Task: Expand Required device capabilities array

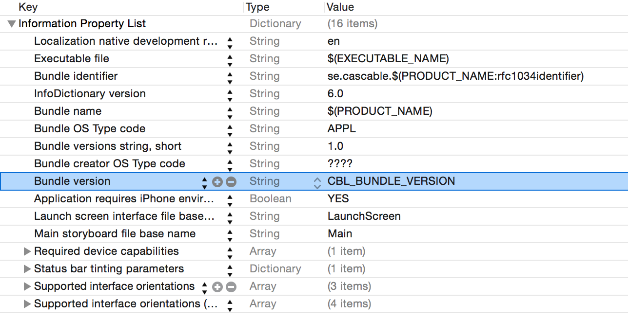Action: (27, 251)
